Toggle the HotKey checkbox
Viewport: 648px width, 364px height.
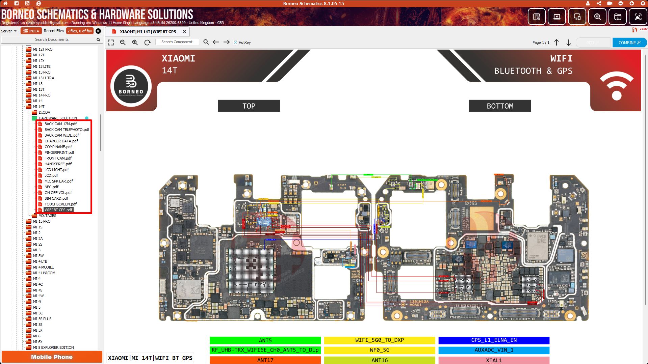tap(236, 43)
